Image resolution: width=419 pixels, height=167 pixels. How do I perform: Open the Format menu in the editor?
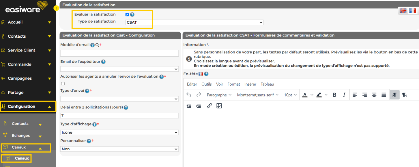coord(233,84)
